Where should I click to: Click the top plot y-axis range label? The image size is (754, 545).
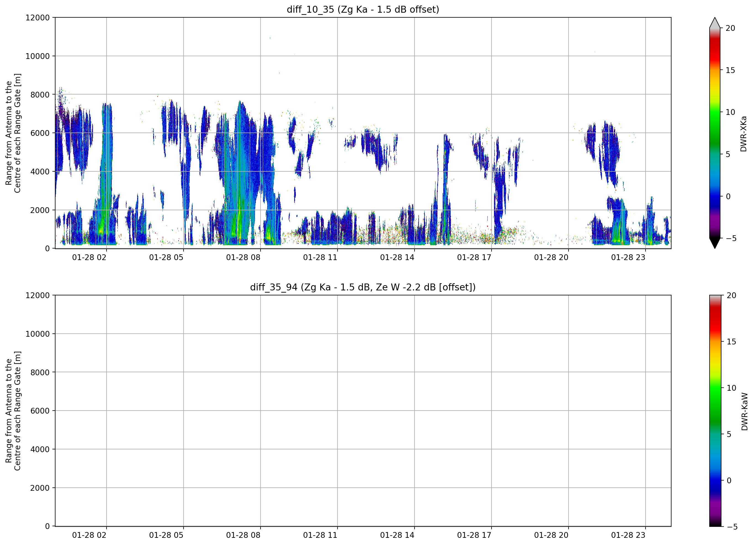point(13,133)
